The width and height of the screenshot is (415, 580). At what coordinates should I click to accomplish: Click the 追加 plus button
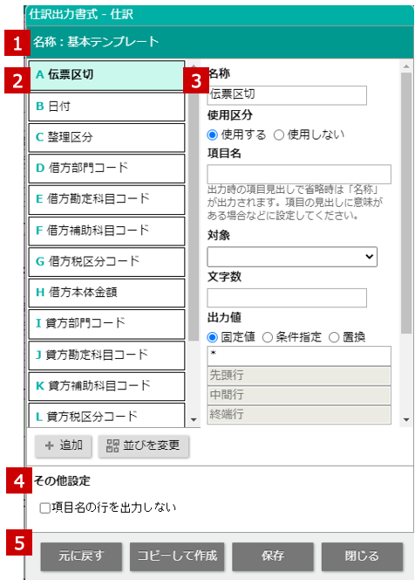(x=63, y=445)
